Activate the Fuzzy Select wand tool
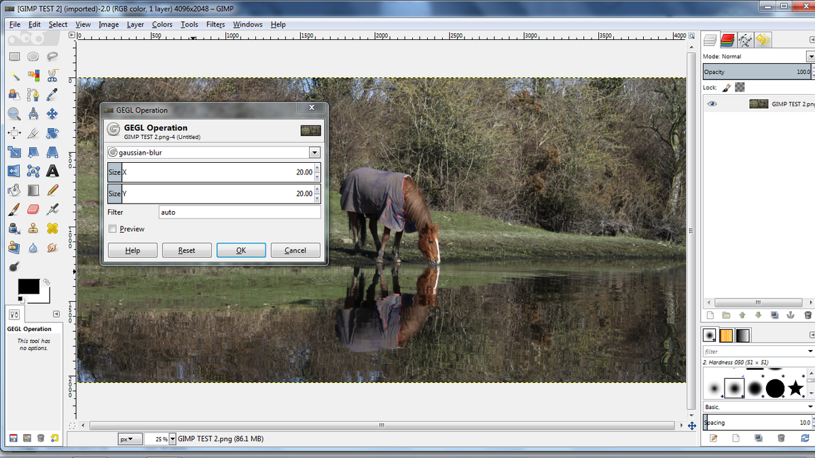Screen dimensions: 815x458 pos(14,76)
